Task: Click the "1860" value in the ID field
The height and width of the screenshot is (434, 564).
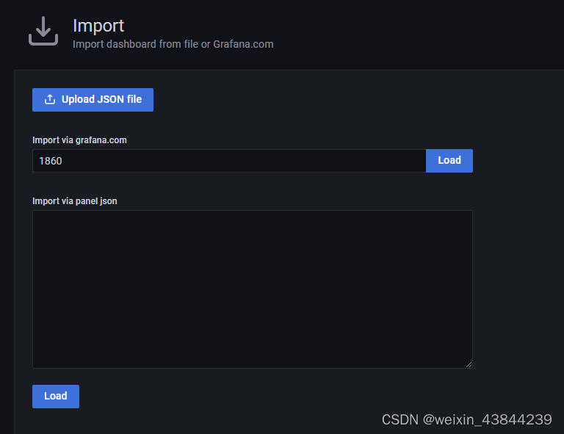Action: [51, 161]
